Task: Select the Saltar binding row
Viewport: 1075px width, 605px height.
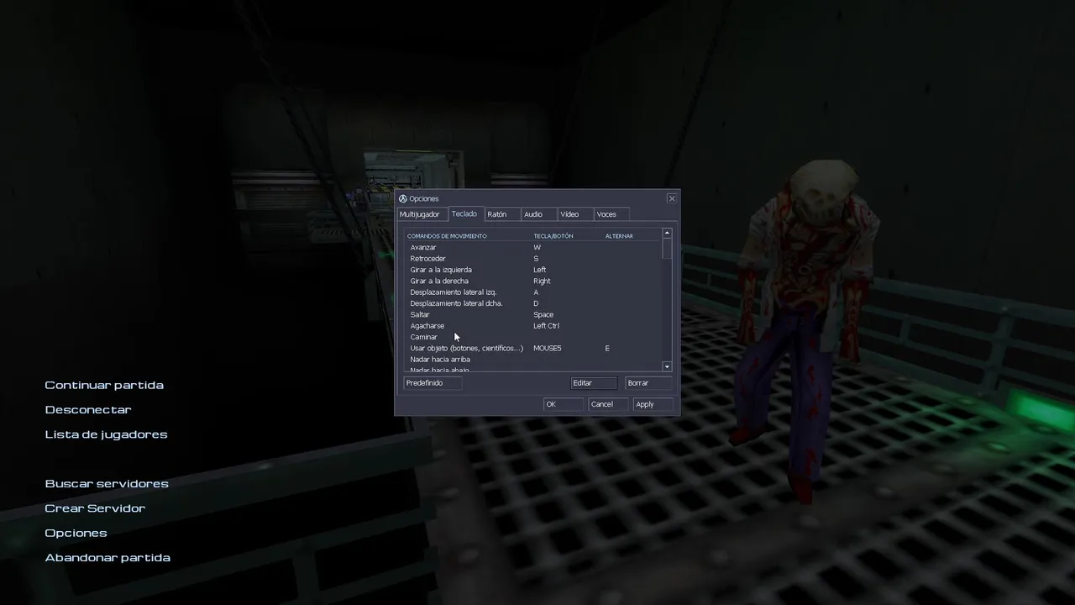Action: (533, 314)
